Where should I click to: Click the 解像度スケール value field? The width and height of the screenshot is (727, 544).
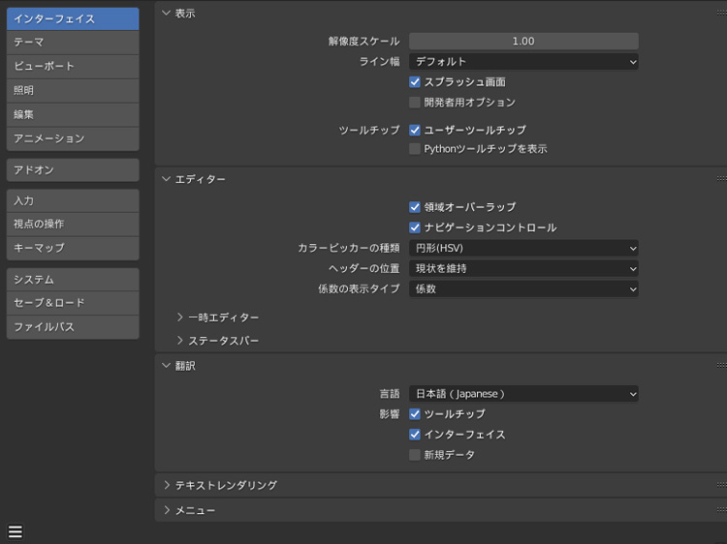point(523,42)
